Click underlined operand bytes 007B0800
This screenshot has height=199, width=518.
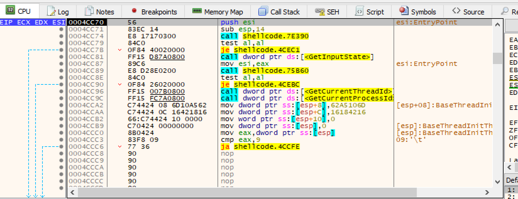[x=167, y=91]
